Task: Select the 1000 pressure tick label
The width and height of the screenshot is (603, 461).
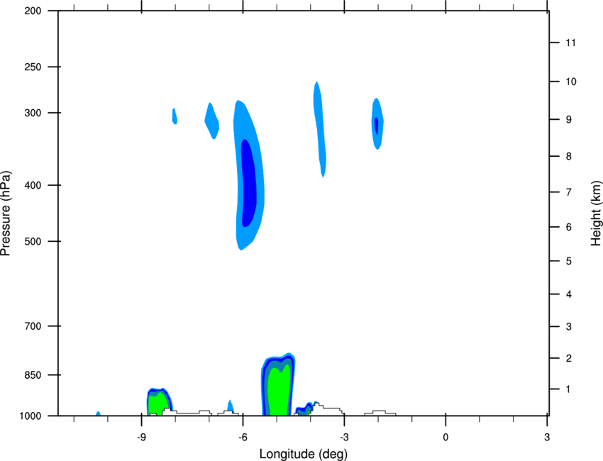Action: pos(30,416)
